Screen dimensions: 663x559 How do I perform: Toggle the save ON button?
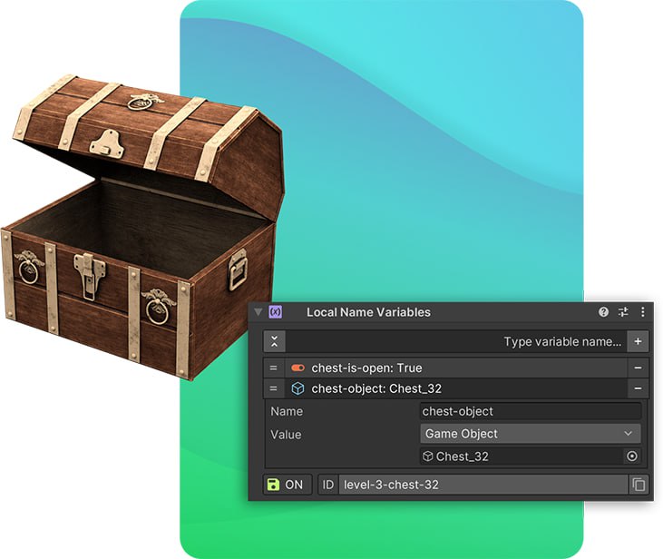coord(288,485)
